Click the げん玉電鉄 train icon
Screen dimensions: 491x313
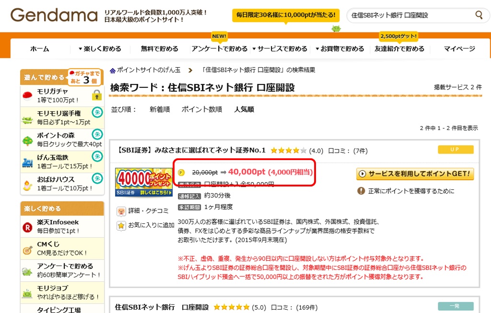(x=27, y=163)
